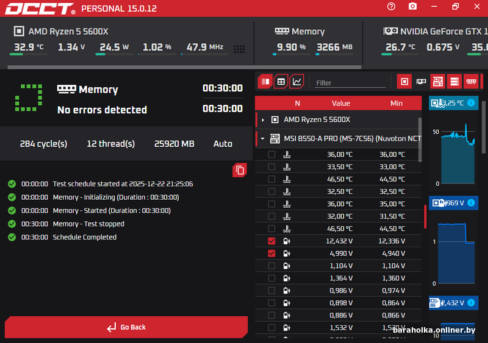Switch to the table grid monitoring view icon
The width and height of the screenshot is (488, 343).
click(281, 82)
